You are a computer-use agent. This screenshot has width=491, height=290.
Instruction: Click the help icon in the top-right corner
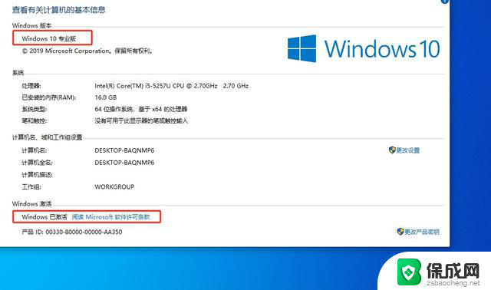pos(445,2)
